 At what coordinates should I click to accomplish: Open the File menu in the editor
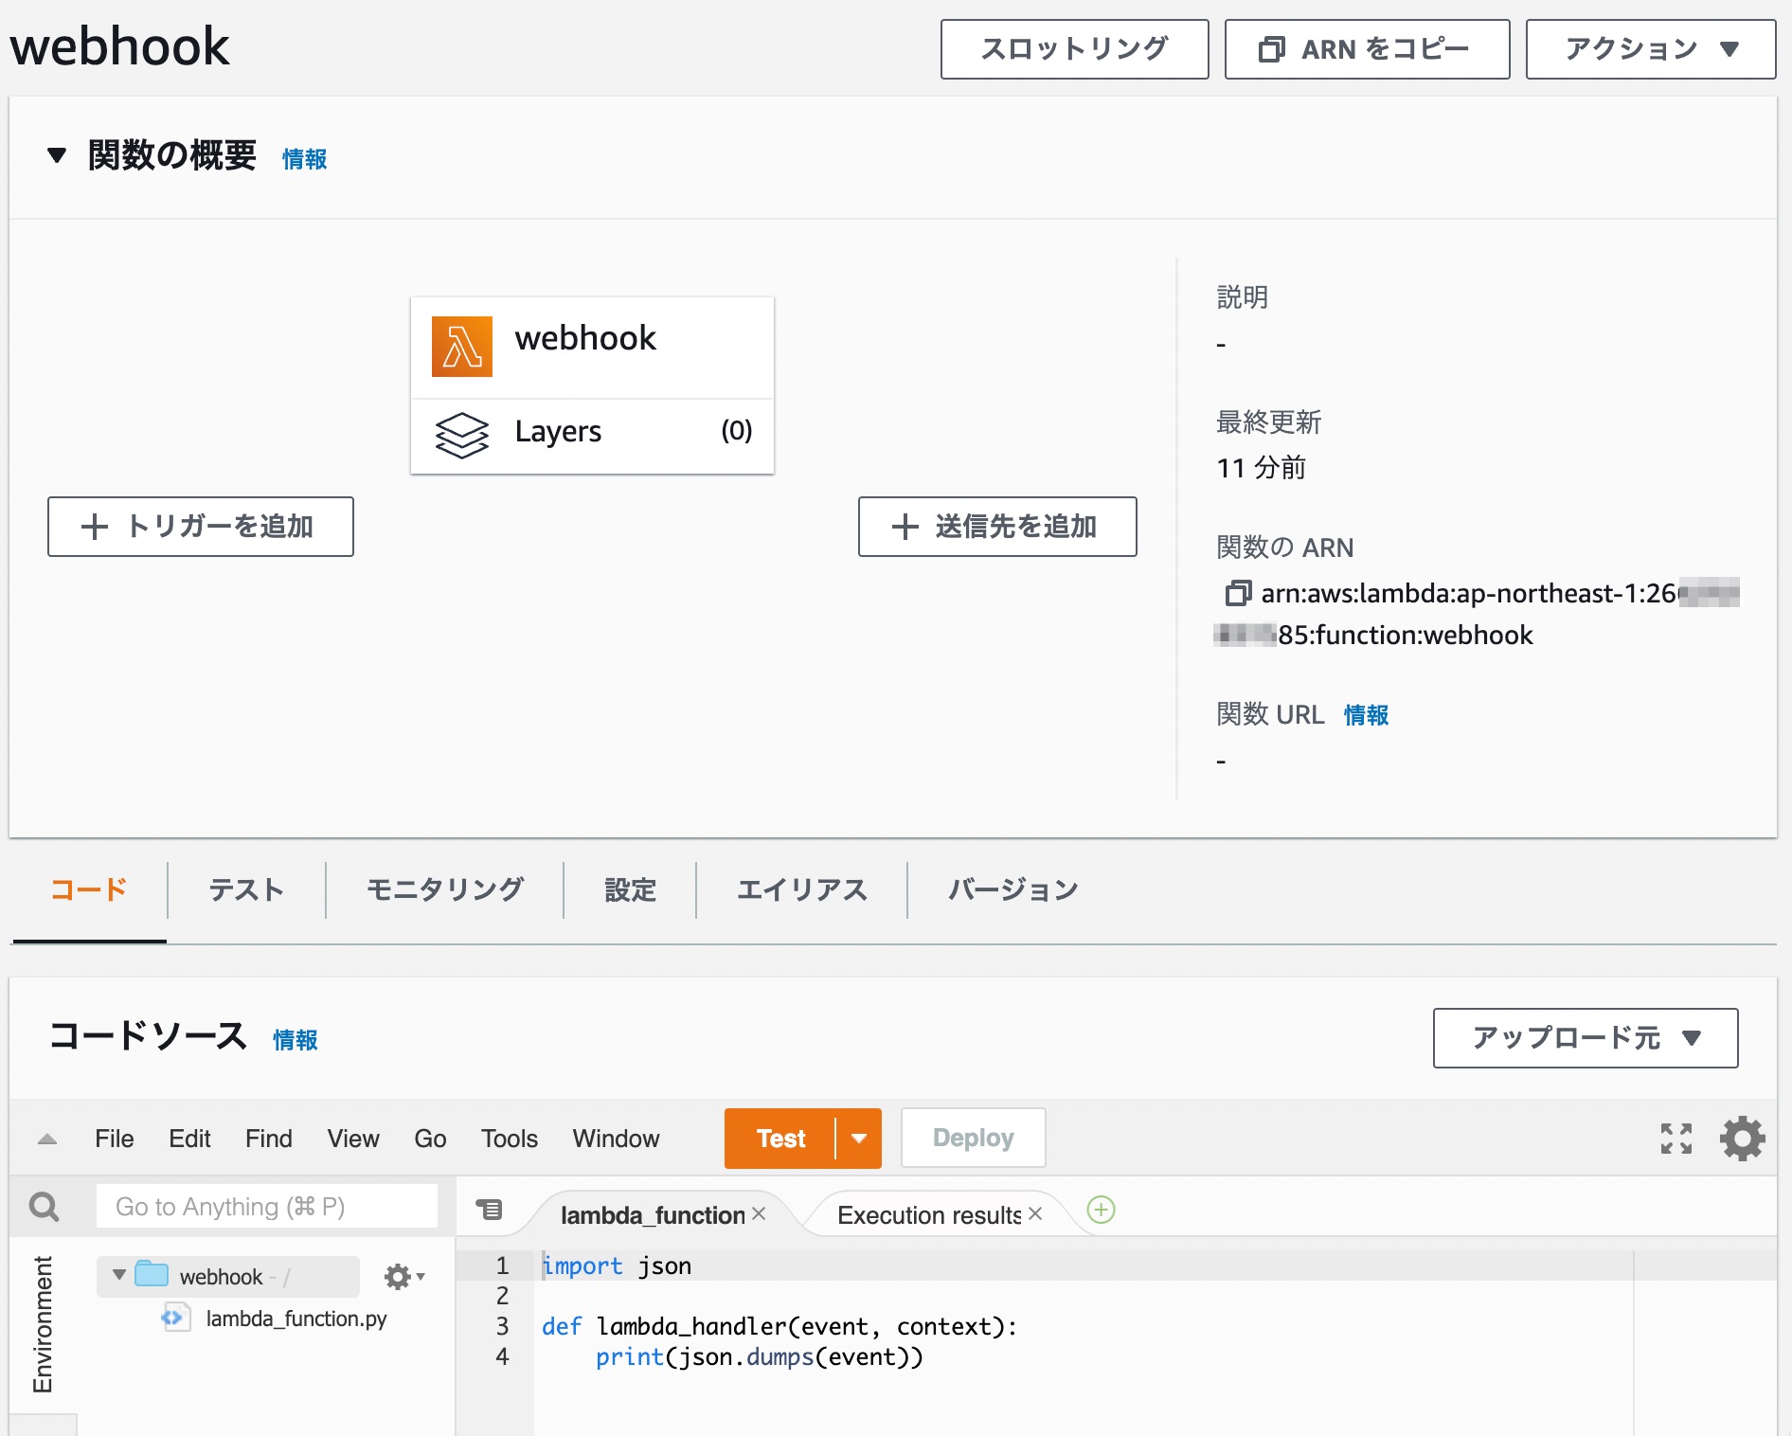coord(114,1139)
